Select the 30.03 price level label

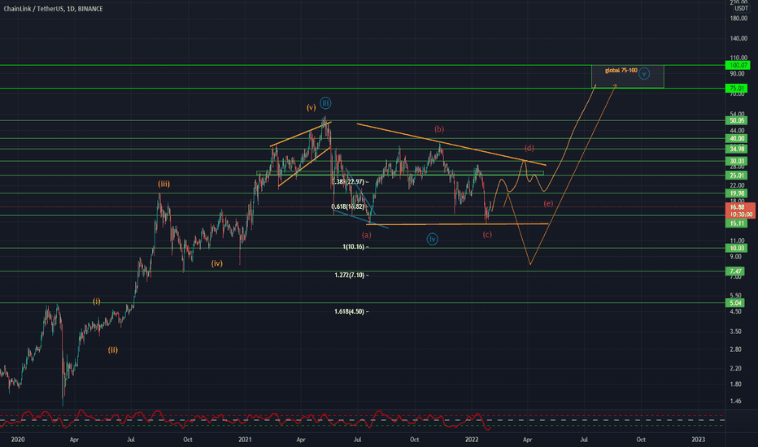tap(737, 161)
